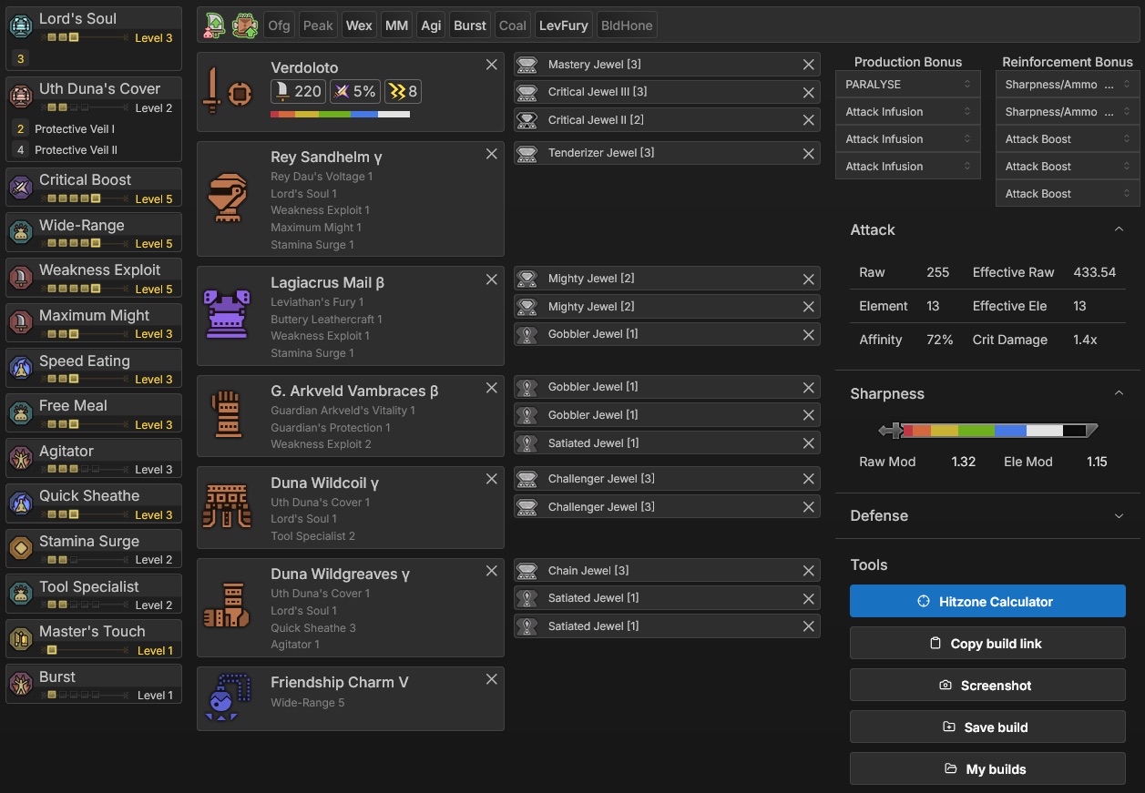
Task: Open the PARALYSE production bonus dropdown
Action: [907, 84]
